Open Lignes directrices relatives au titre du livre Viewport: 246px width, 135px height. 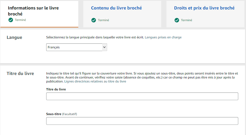pos(95,81)
